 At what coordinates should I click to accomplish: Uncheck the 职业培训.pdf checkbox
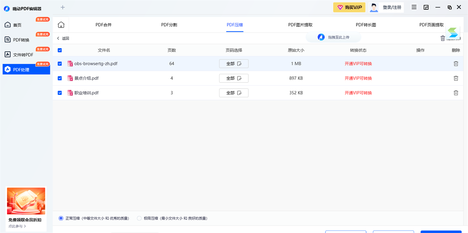(x=60, y=93)
